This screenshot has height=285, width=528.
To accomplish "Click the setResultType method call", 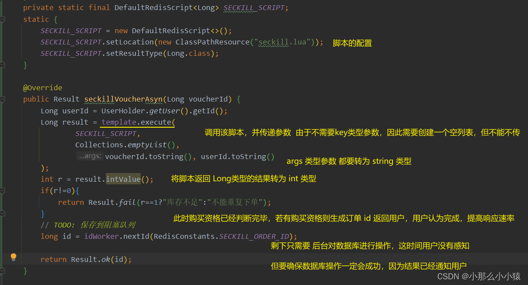I will tap(134, 54).
